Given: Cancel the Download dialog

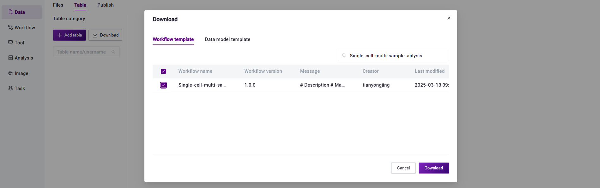Looking at the screenshot, I should click(x=403, y=168).
